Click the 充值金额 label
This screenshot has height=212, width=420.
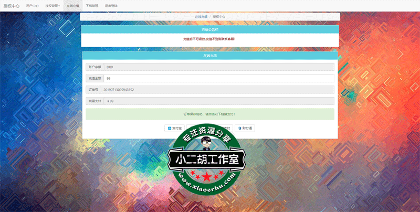pyautogui.click(x=95, y=78)
